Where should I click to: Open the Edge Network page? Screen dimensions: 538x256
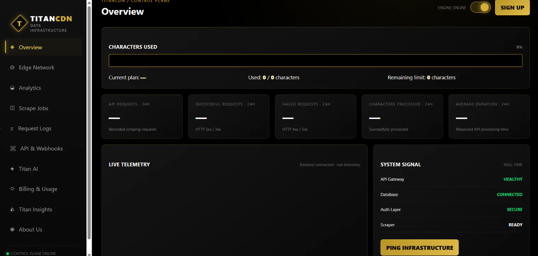point(43,67)
